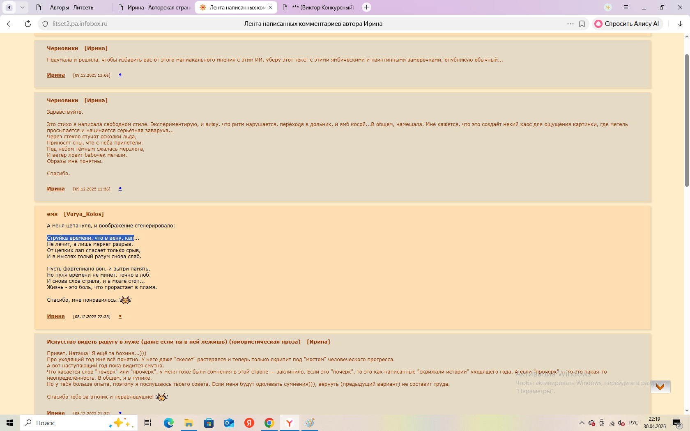Click Спросить Алису AI button

[x=627, y=24]
